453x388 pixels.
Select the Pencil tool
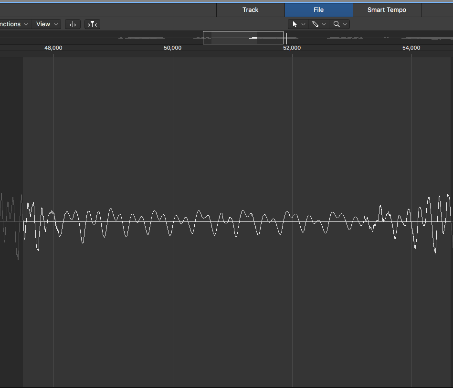tap(315, 24)
